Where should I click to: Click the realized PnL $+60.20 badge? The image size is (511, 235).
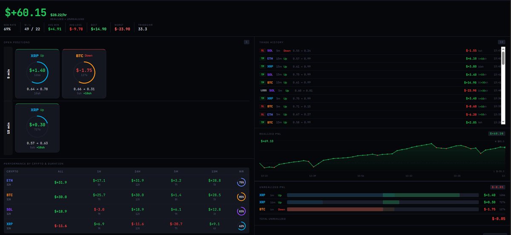click(497, 133)
